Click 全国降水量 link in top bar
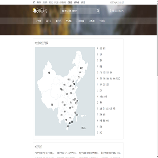 pyautogui.click(x=76, y=3)
